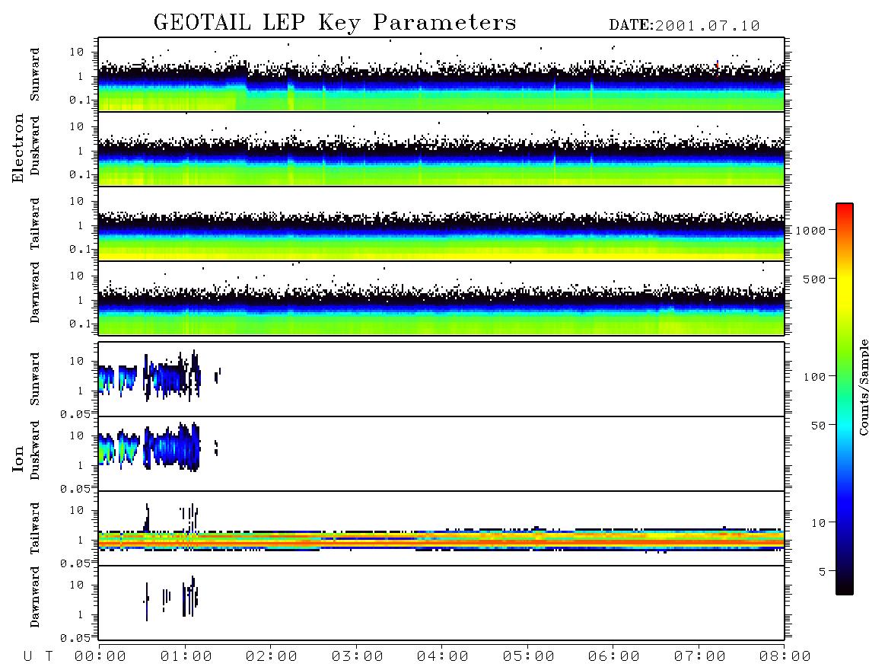Click the 50 tick on colorbar
Viewport: 869px width, 670px height.
tap(818, 426)
